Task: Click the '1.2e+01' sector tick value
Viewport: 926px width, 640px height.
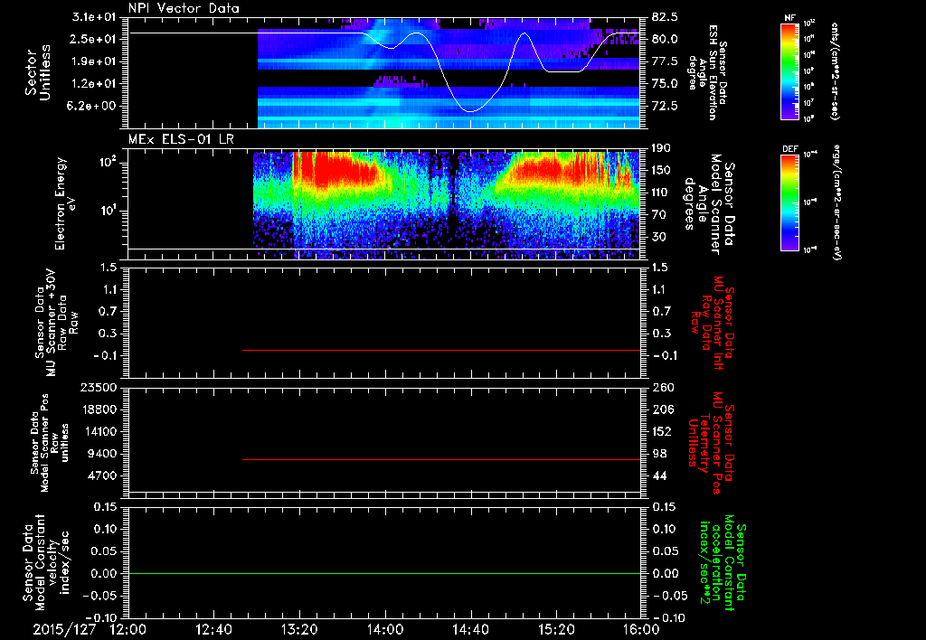Action: [x=94, y=84]
